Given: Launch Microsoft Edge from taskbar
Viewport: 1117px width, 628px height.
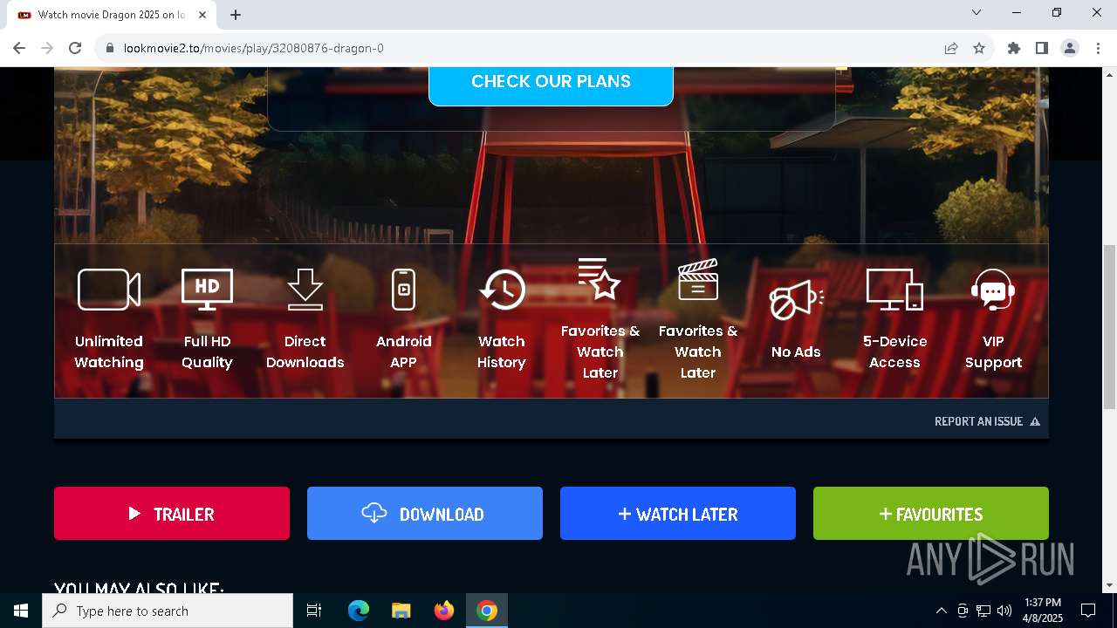Looking at the screenshot, I should pyautogui.click(x=359, y=611).
